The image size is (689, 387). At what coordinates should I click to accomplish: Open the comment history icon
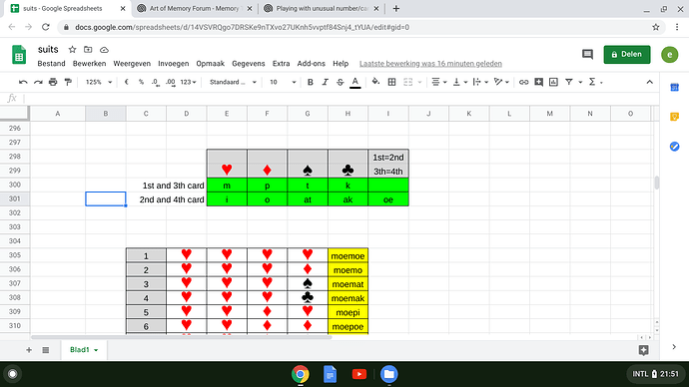click(587, 55)
